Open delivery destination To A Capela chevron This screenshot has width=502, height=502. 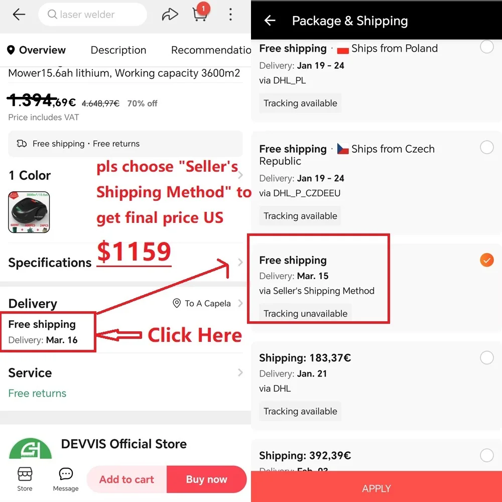pyautogui.click(x=240, y=303)
